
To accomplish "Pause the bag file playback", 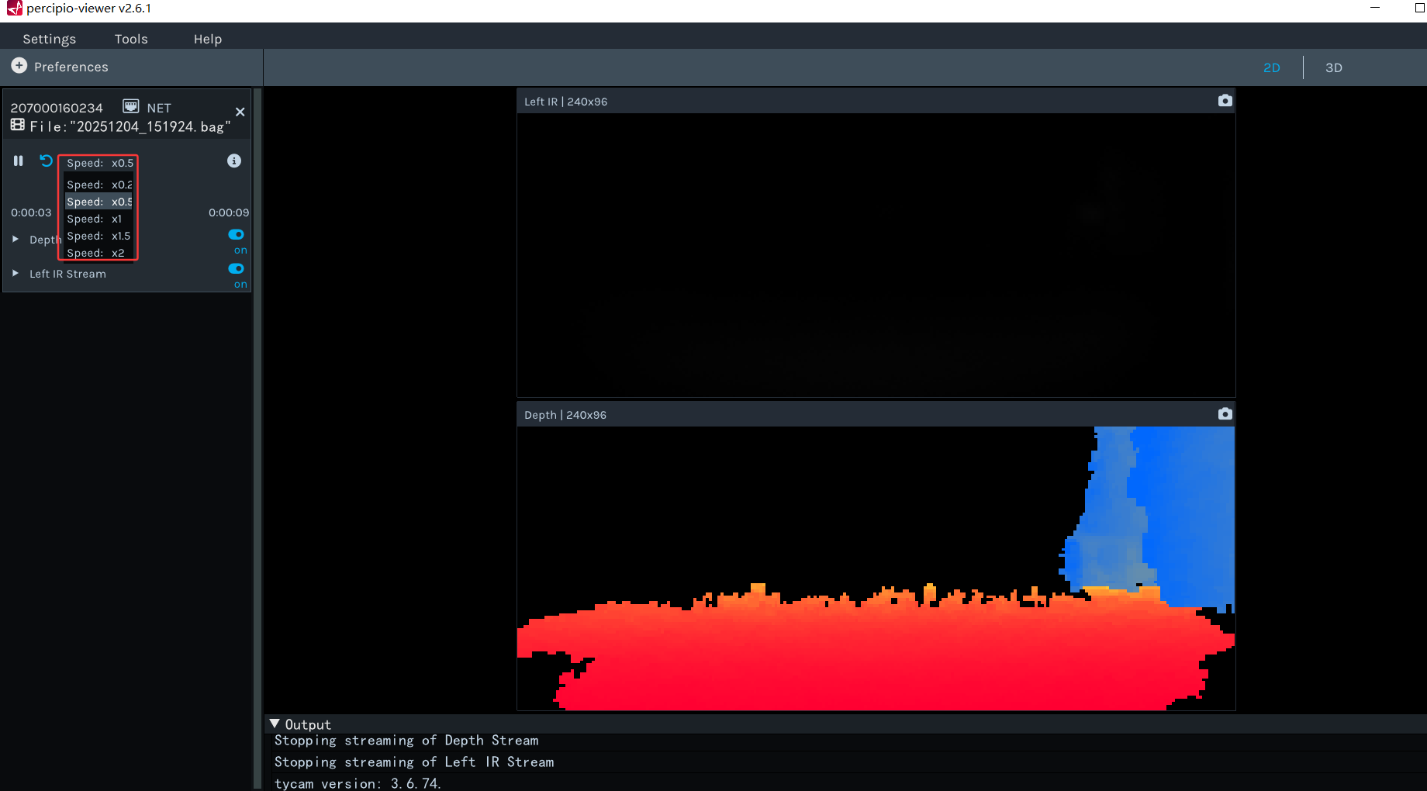I will (x=18, y=161).
